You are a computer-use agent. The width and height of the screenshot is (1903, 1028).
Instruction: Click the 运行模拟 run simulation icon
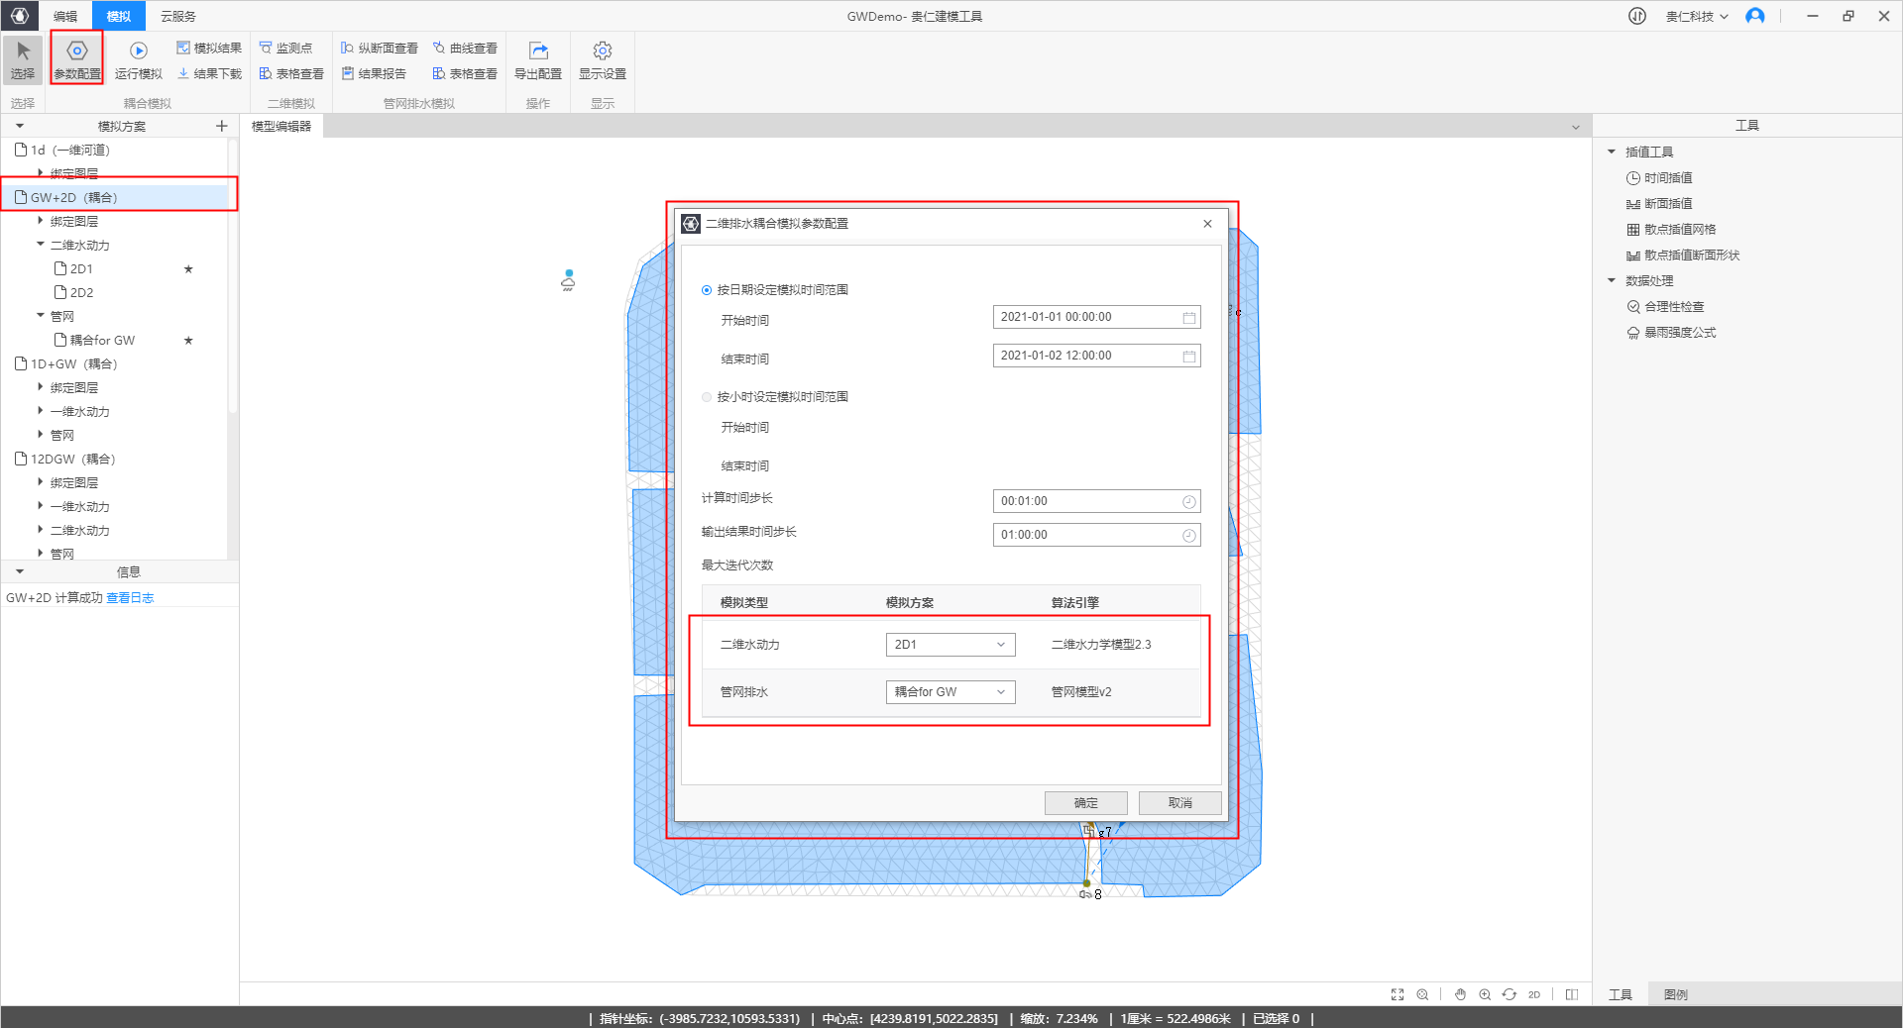pyautogui.click(x=138, y=51)
